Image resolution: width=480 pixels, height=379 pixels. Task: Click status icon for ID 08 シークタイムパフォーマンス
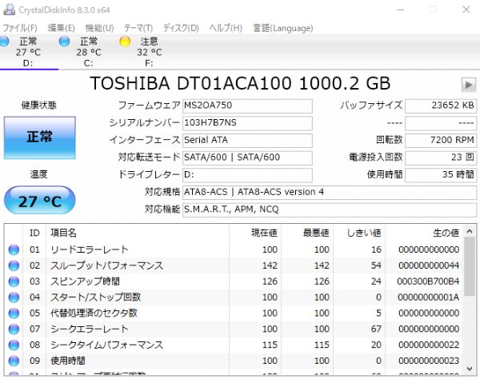(x=14, y=345)
